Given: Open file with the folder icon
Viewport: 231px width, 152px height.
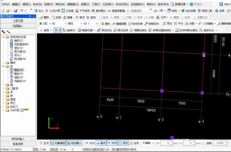Looking at the screenshot, I should coord(8,11).
